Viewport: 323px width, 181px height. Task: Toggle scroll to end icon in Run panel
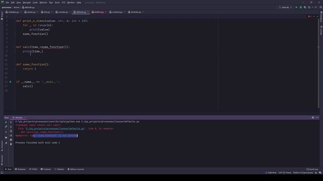[11, 135]
